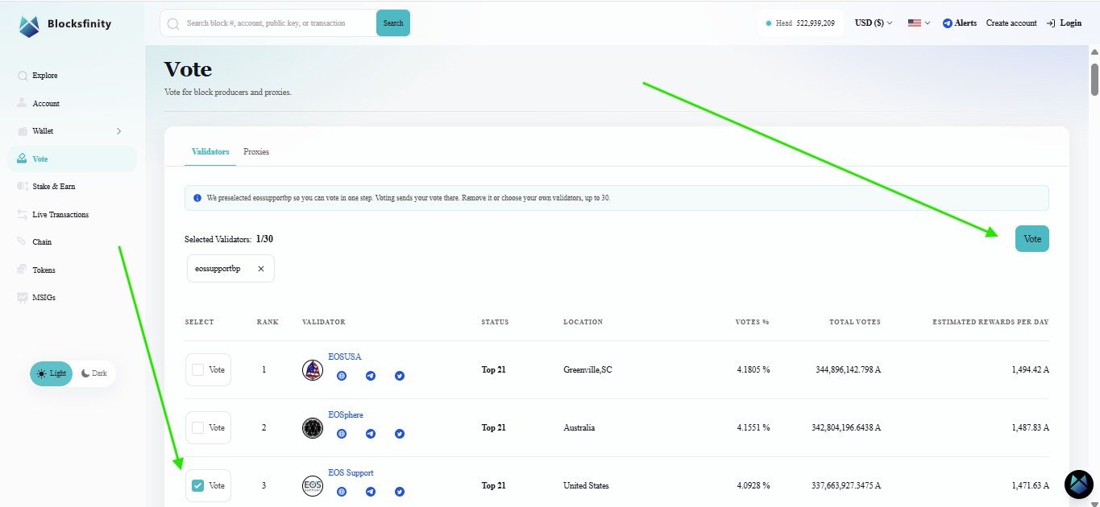Click the TOTAL VOTES column header
Viewport: 1100px width, 507px height.
coord(855,322)
